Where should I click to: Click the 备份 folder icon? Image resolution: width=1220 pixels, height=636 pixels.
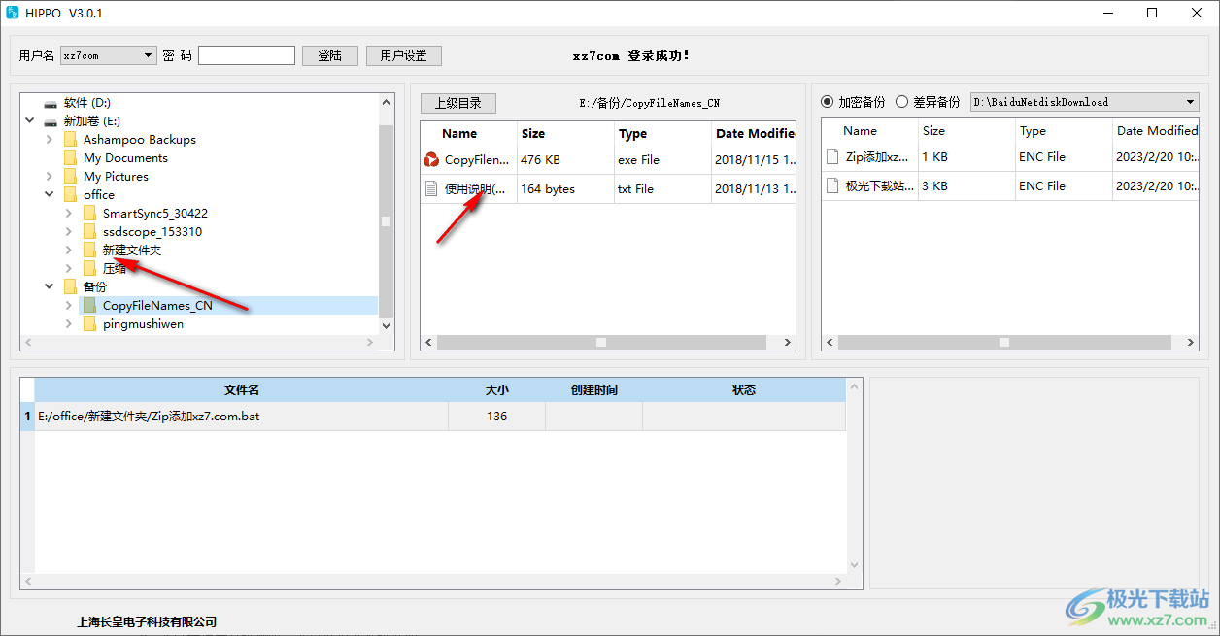pyautogui.click(x=70, y=287)
